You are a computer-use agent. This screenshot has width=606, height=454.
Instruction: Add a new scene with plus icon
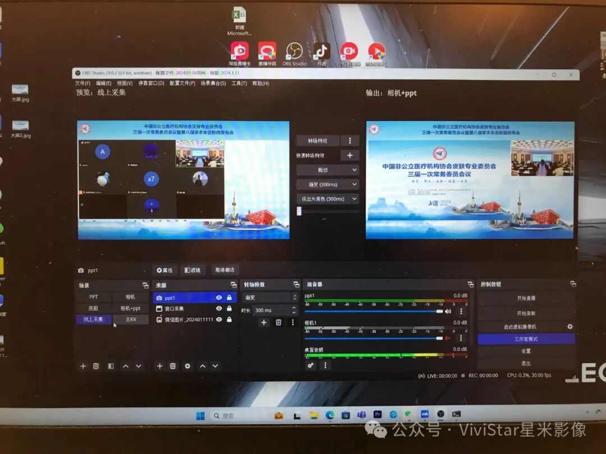(83, 366)
